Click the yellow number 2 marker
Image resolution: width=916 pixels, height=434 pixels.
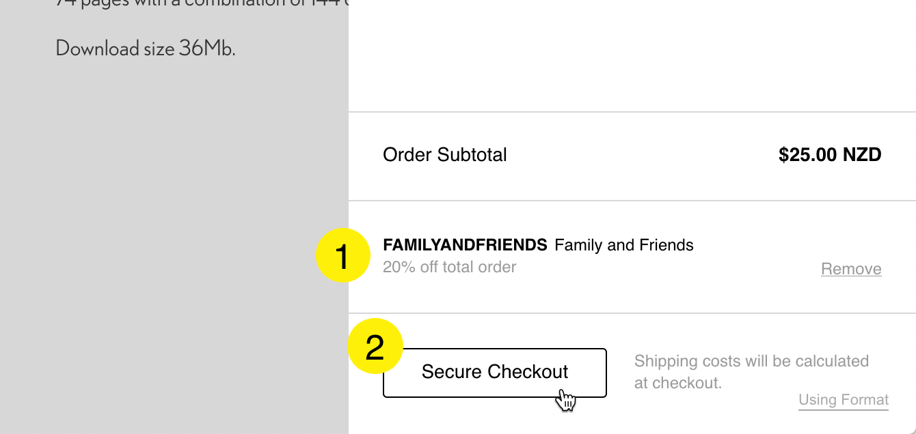(x=375, y=347)
